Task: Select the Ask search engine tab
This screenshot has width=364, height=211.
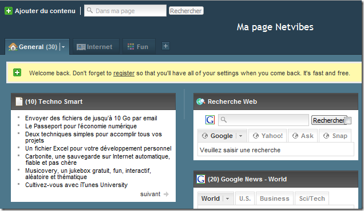Action: tap(303, 136)
